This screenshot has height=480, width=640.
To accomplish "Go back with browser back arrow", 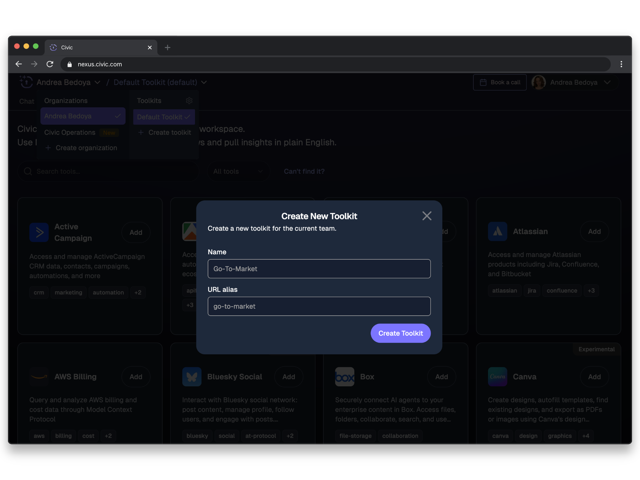I will click(x=19, y=64).
